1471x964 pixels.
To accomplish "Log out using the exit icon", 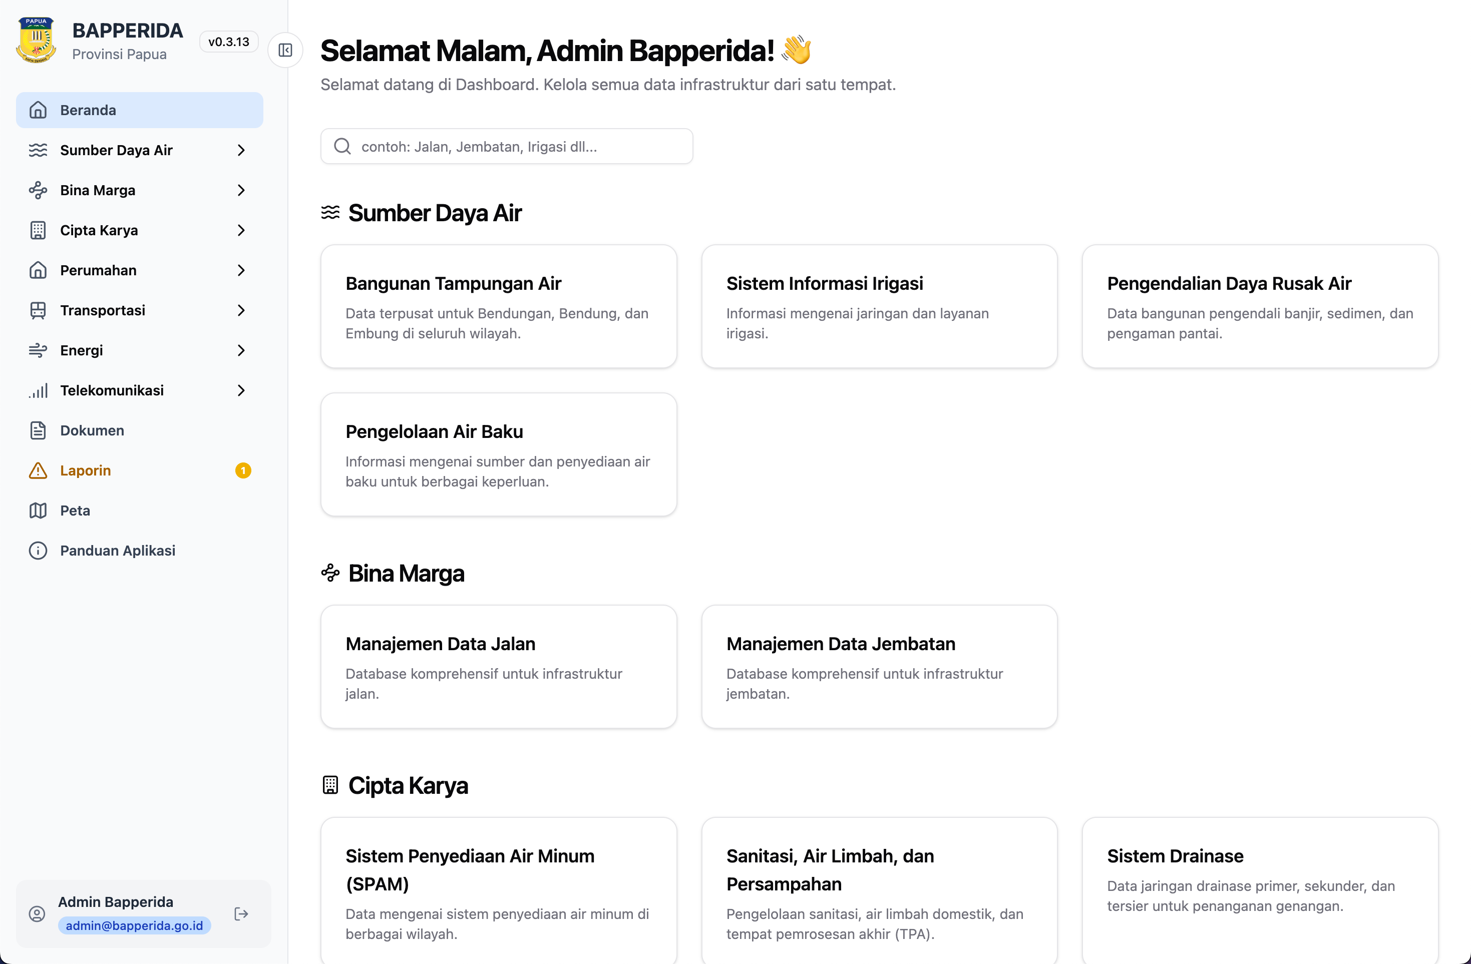I will 241,914.
